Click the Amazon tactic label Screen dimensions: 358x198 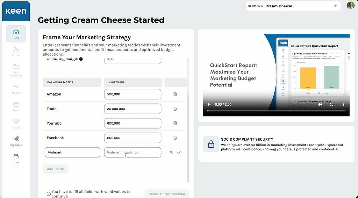tap(54, 94)
